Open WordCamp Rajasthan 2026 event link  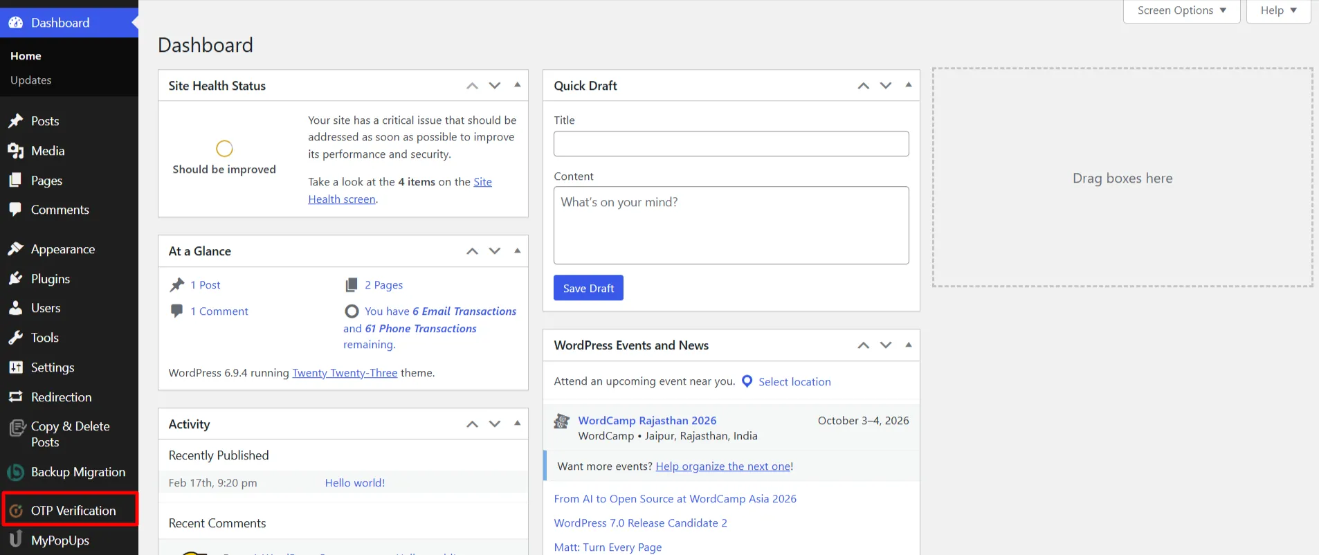tap(647, 421)
